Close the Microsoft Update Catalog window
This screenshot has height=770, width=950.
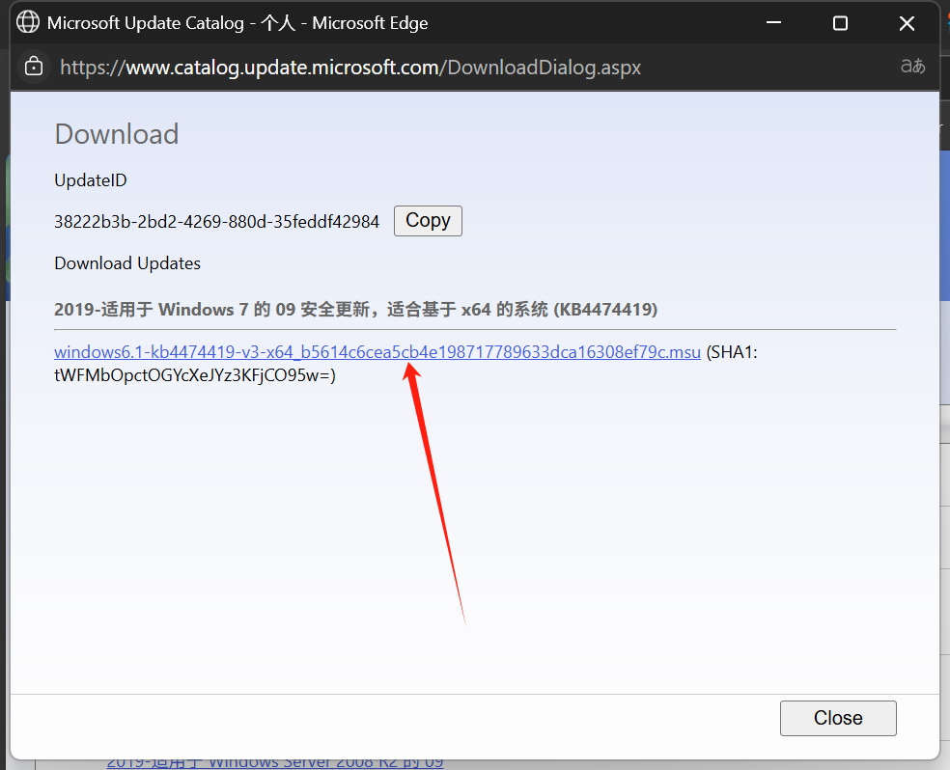[x=907, y=23]
